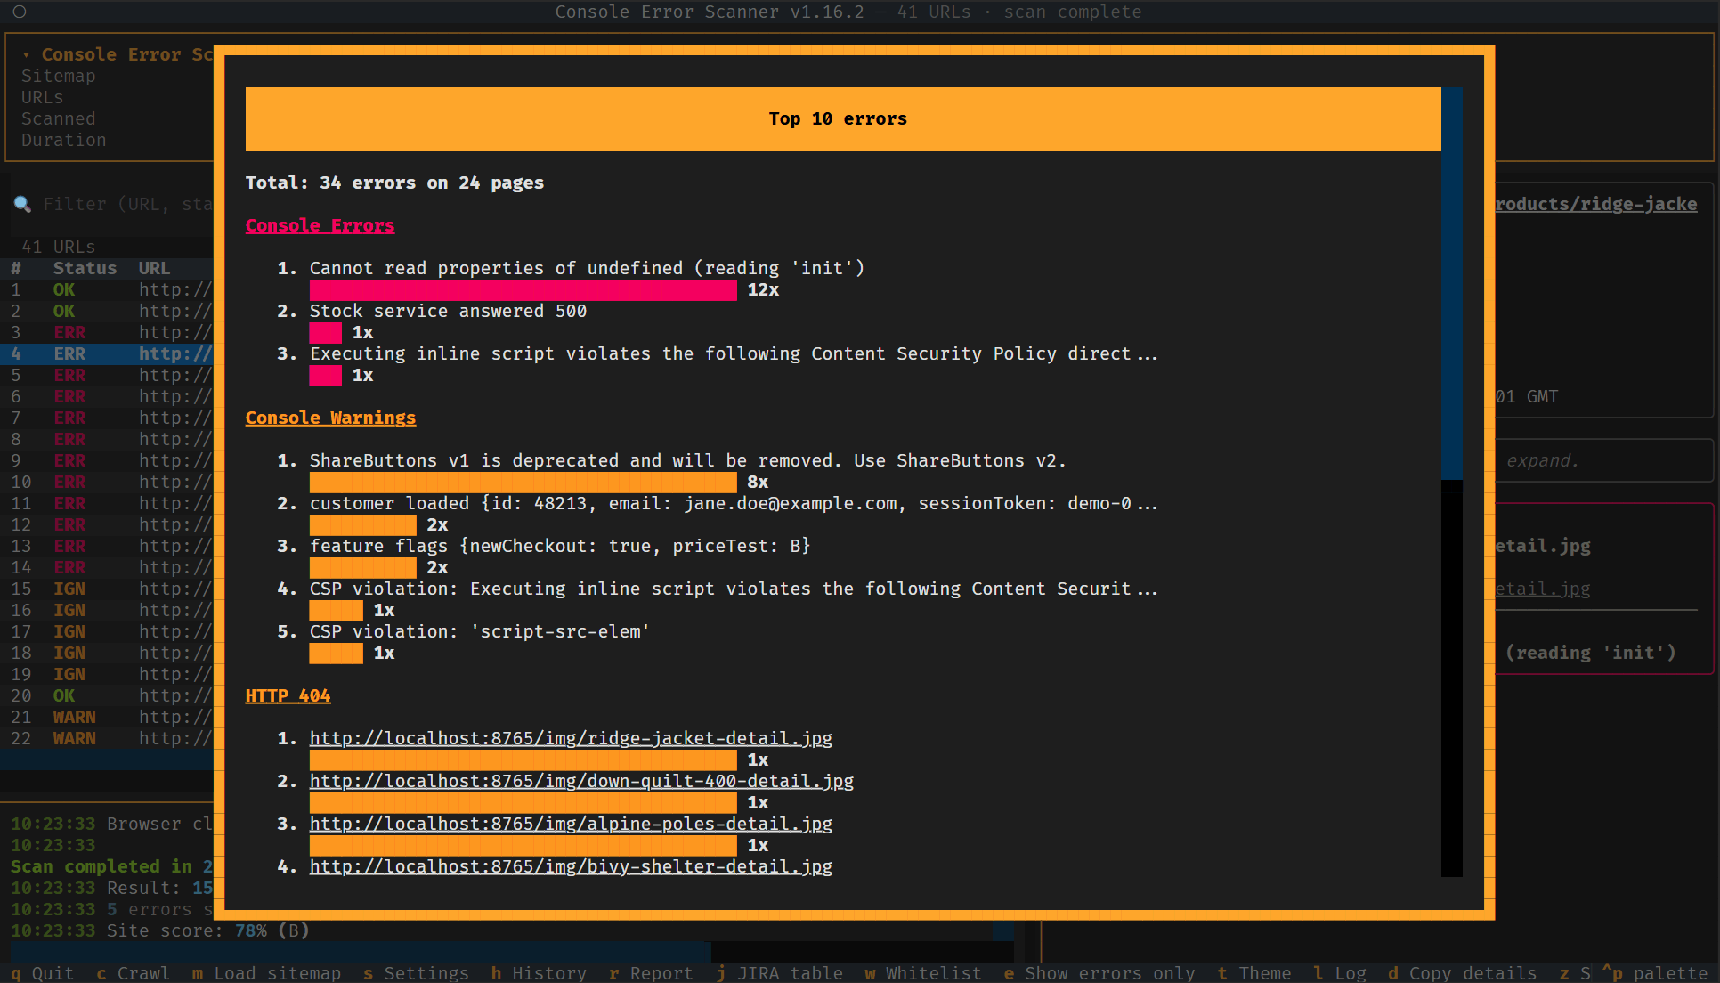Viewport: 1720px width, 983px height.
Task: Select the highlighted row 4 ERR in URL table
Action: [107, 353]
